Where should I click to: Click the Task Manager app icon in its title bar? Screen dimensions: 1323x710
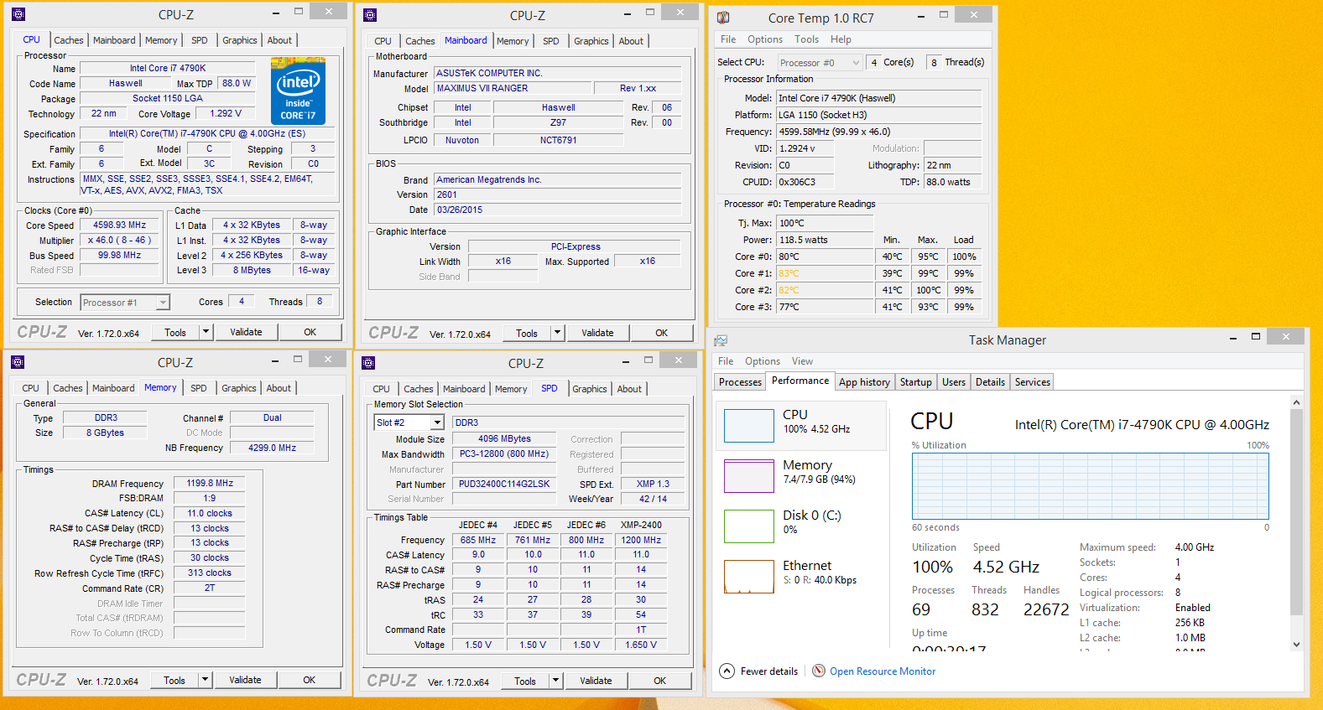[x=721, y=340]
